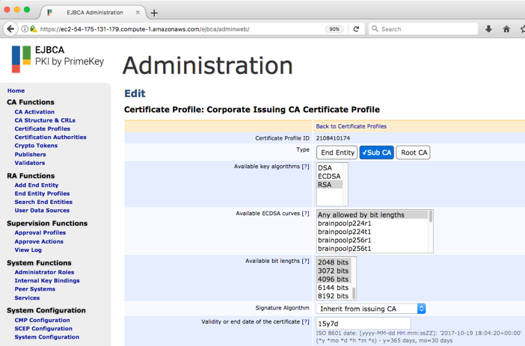Open help for Available key algorithms
525x346 pixels.
(305, 167)
